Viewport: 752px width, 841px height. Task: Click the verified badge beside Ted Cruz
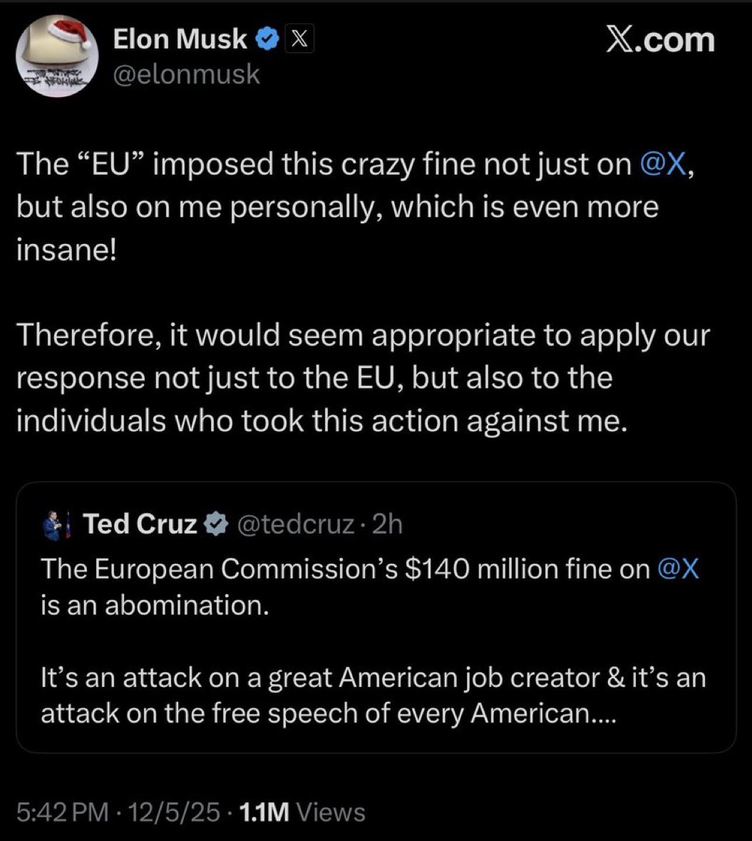[x=213, y=526]
